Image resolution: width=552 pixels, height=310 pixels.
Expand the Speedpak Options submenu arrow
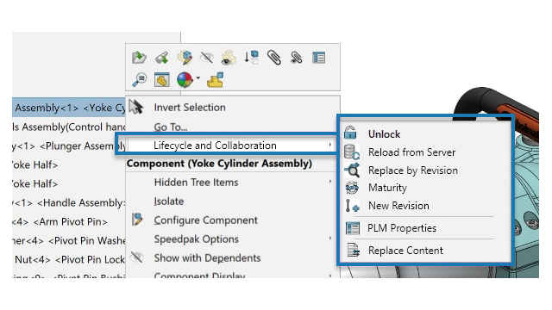point(329,238)
